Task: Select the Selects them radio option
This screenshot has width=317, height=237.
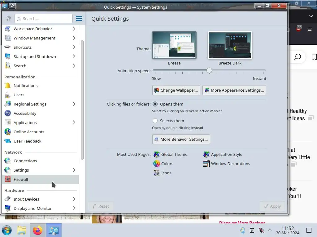Action: (155, 121)
